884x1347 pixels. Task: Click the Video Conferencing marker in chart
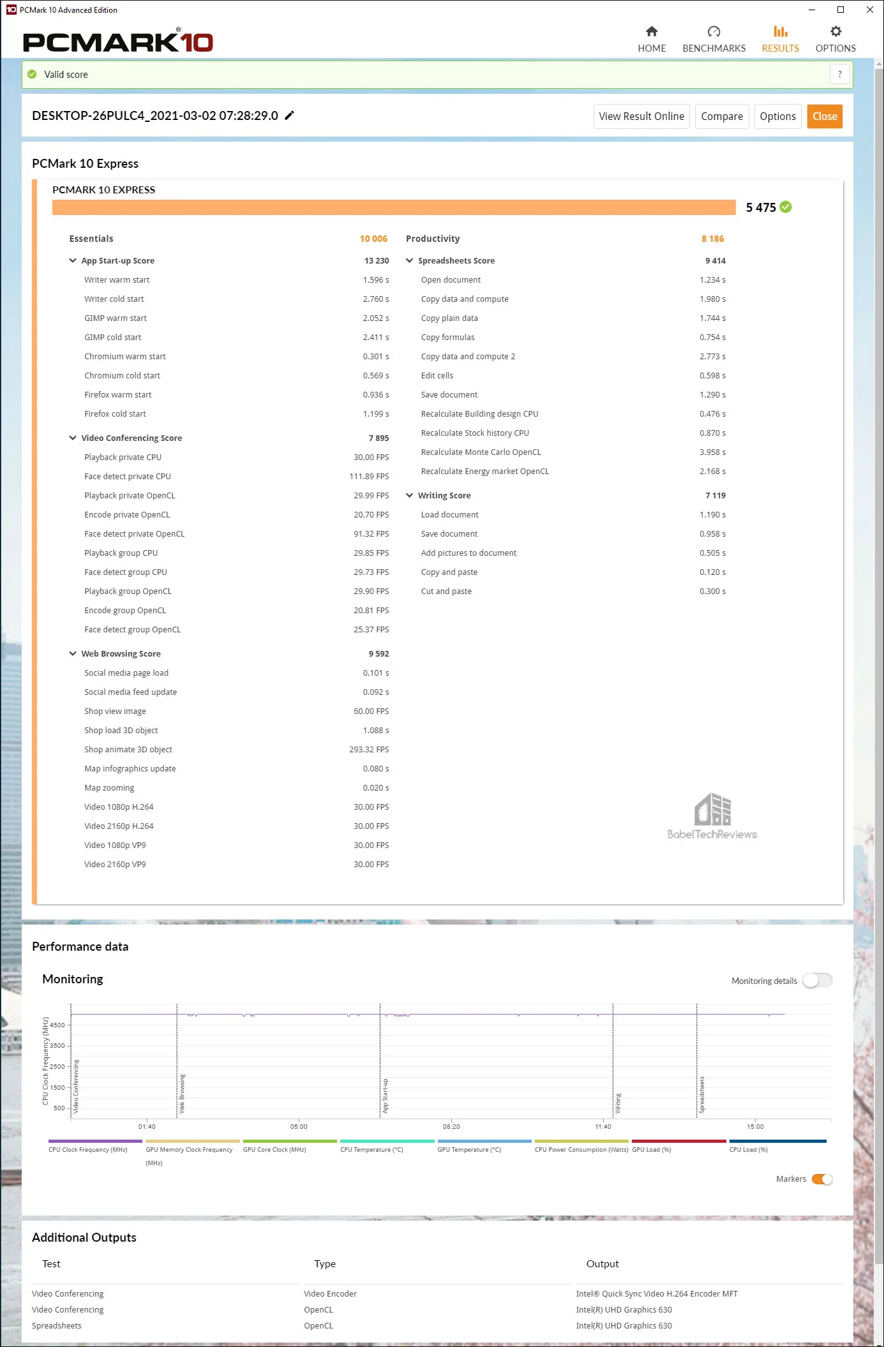tap(76, 1086)
